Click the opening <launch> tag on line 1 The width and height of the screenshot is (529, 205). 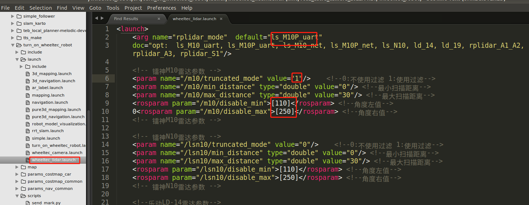[132, 29]
